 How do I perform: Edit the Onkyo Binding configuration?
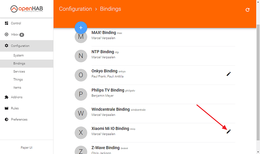click(x=228, y=74)
